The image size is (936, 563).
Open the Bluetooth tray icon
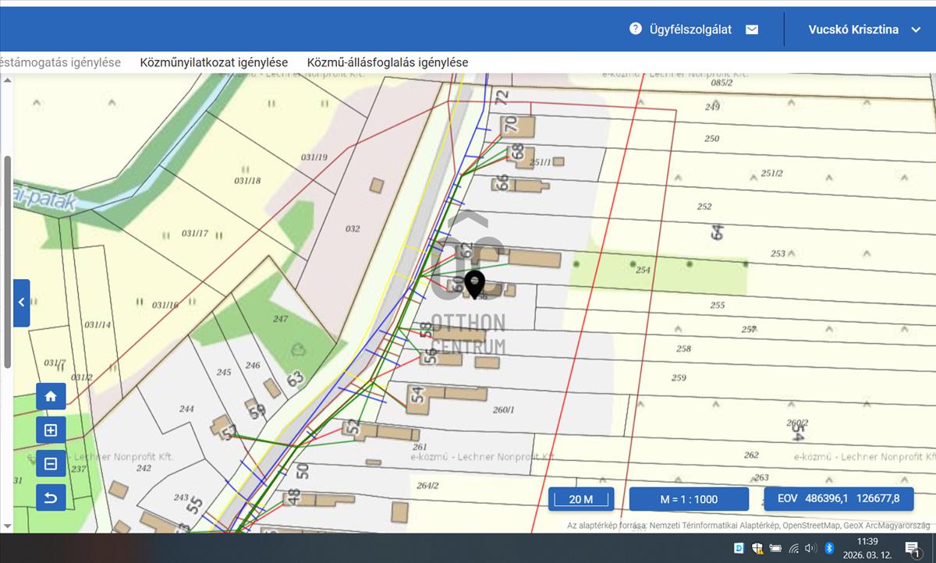tap(830, 548)
